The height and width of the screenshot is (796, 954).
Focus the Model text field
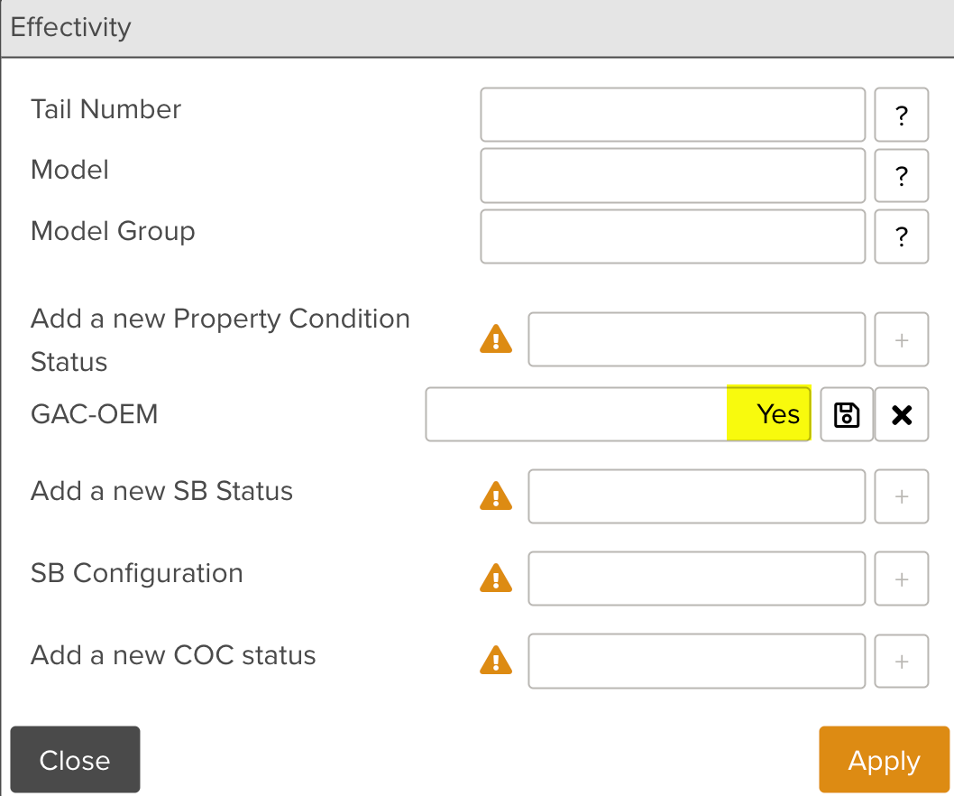pos(673,175)
